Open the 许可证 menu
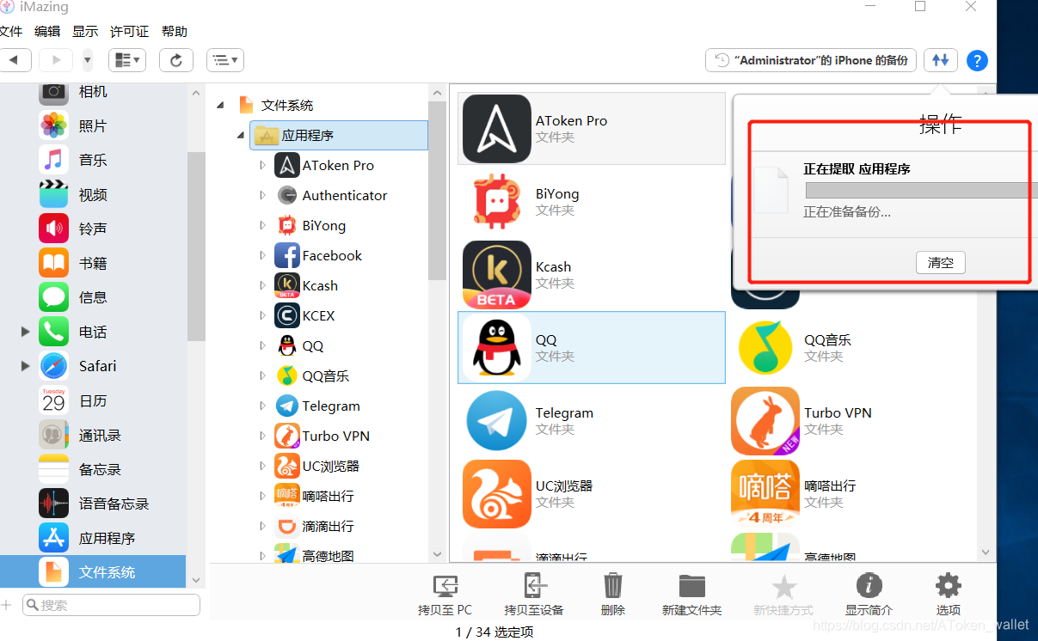 129,32
